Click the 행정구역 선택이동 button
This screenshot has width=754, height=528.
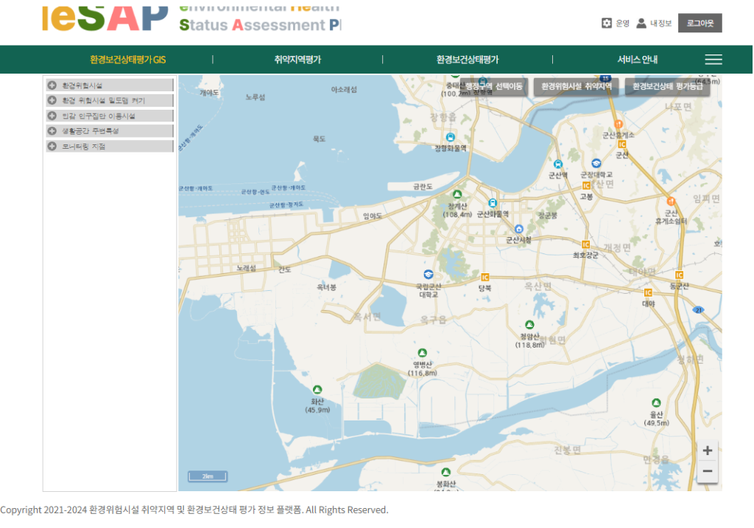(493, 87)
